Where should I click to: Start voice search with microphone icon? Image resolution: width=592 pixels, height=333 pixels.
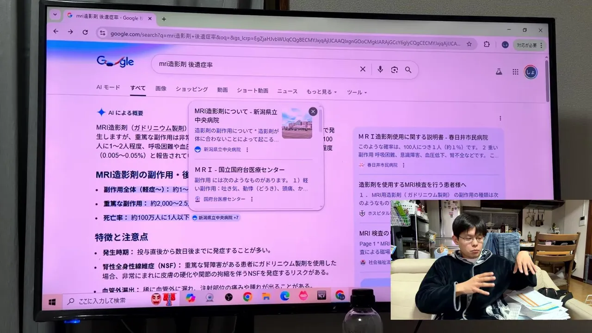pos(380,69)
